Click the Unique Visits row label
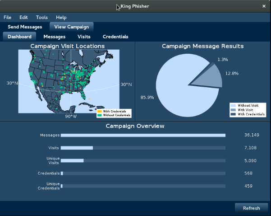 [53, 160]
